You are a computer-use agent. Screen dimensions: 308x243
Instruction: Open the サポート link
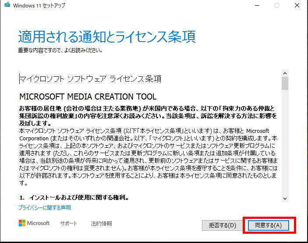[68, 224]
